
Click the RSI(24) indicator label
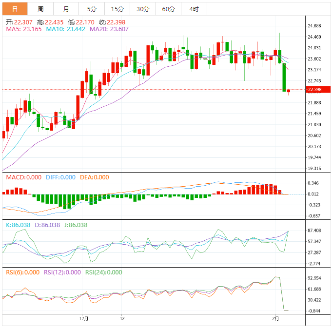point(104,272)
